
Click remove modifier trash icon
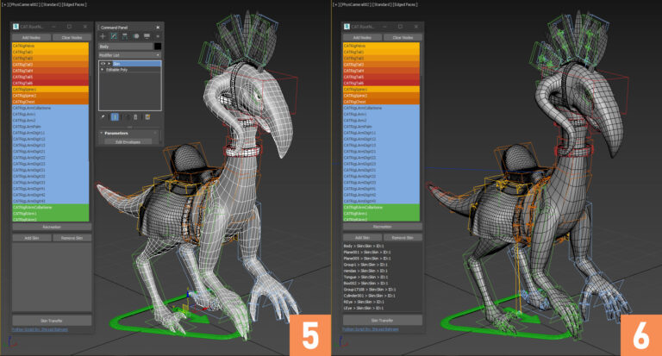tap(135, 117)
